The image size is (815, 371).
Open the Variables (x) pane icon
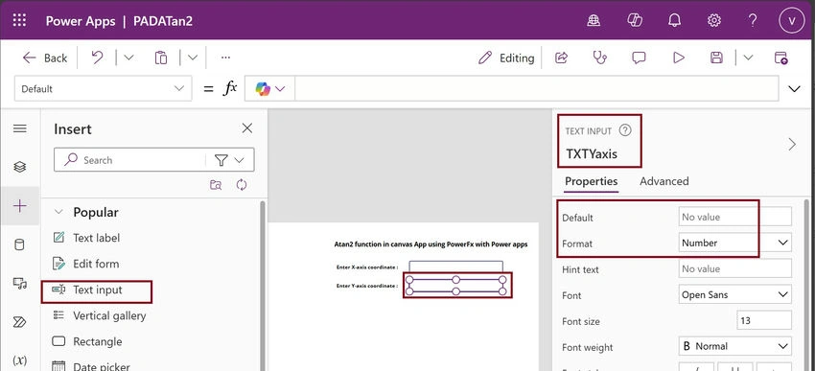pyautogui.click(x=20, y=360)
